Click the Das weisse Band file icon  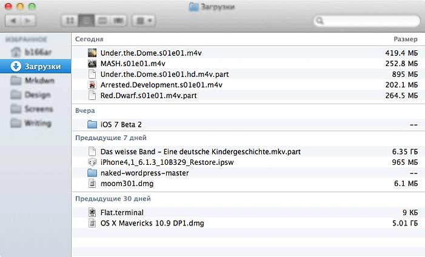click(x=92, y=152)
